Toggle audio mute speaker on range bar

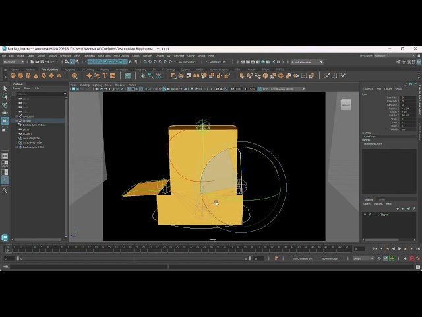tap(406, 258)
